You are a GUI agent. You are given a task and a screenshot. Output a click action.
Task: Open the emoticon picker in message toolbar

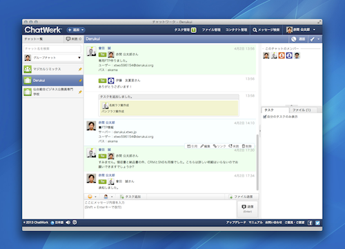(x=92, y=197)
